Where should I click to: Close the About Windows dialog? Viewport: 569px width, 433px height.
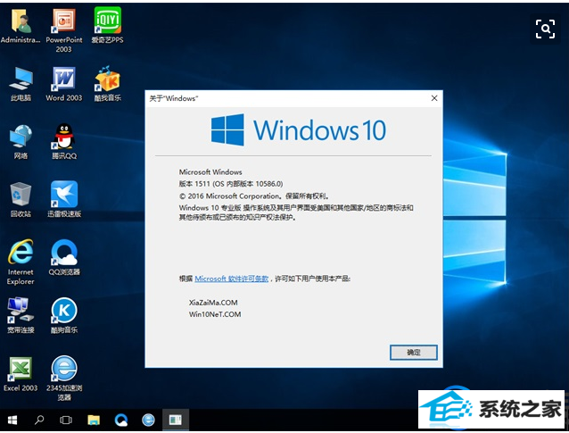[x=434, y=98]
